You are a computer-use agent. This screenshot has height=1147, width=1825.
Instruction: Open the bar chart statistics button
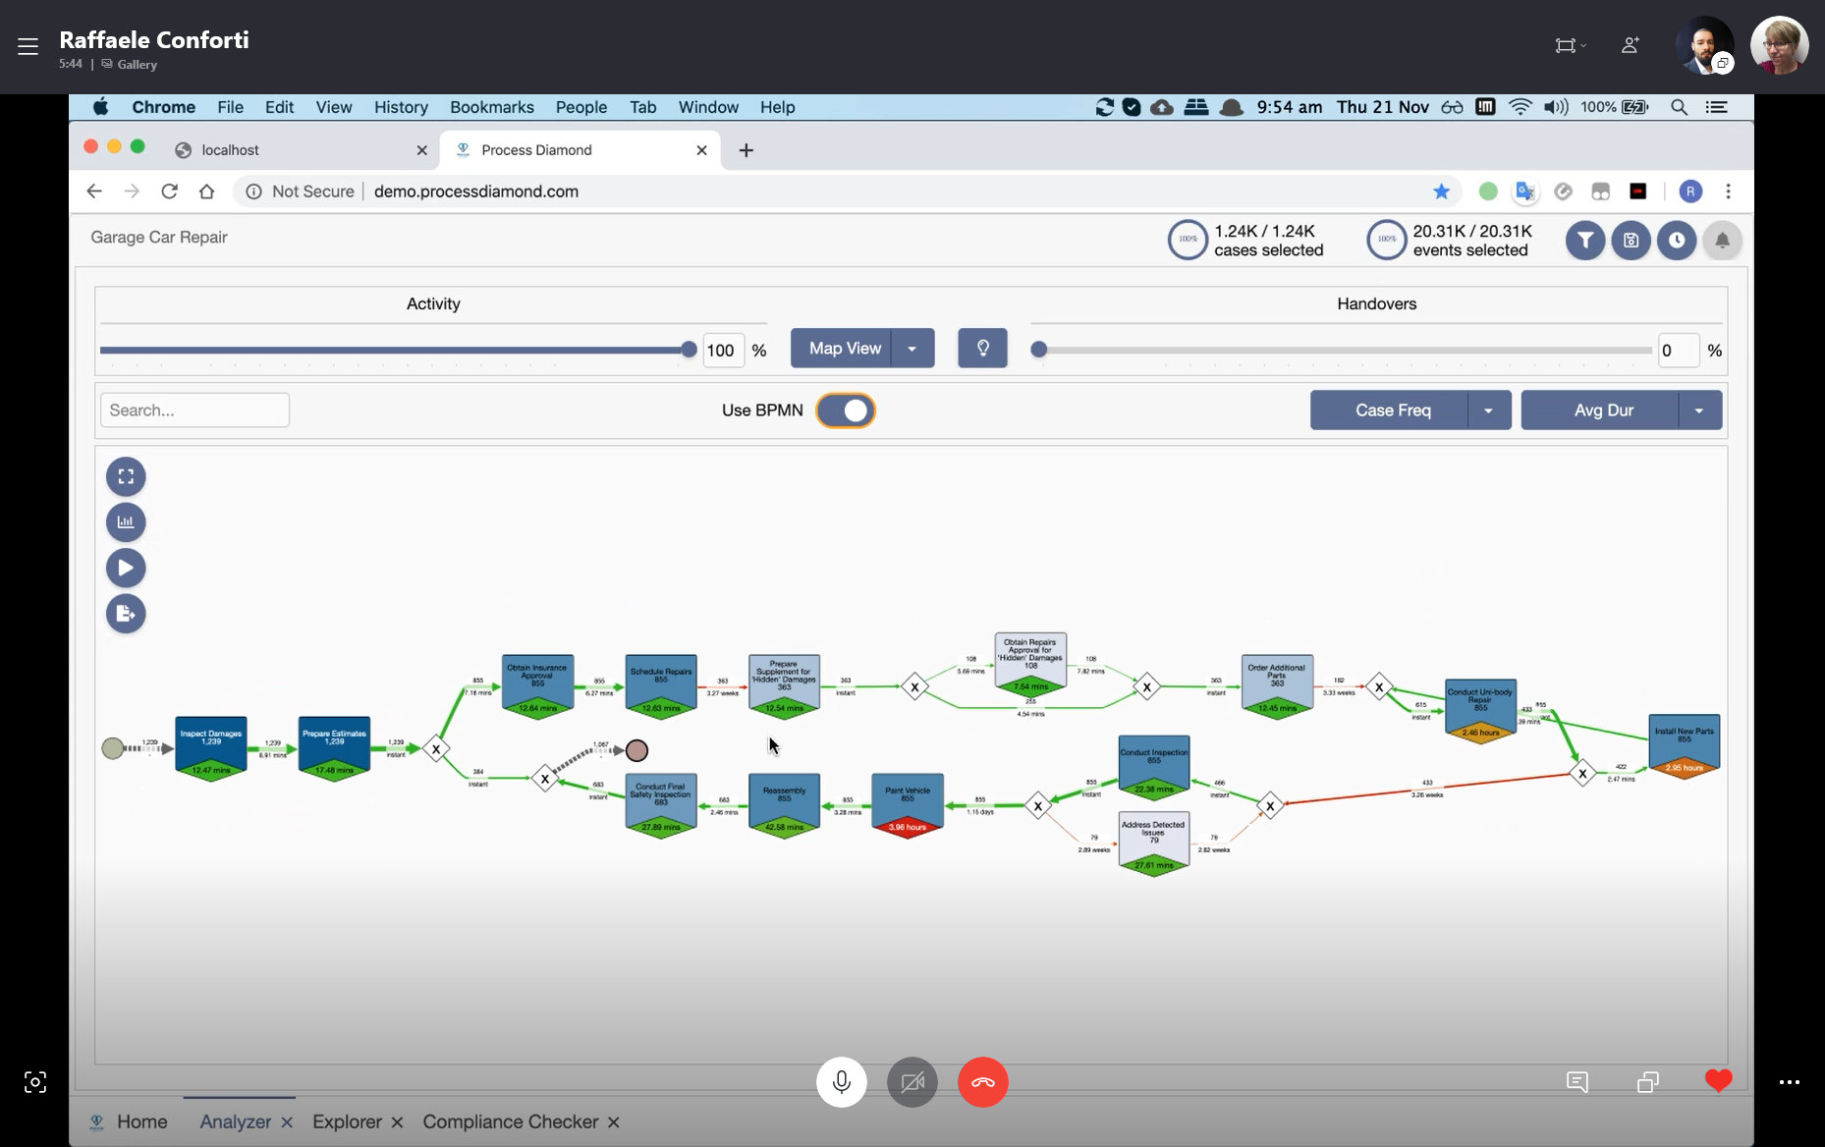pyautogui.click(x=126, y=522)
